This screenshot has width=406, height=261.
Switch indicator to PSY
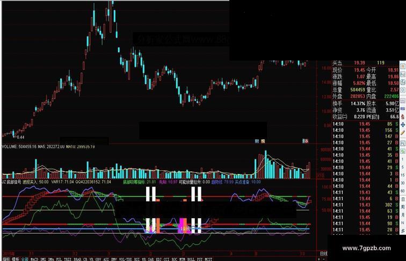[200, 259]
